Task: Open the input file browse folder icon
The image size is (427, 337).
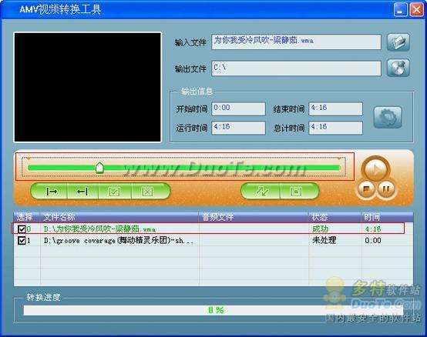Action: (x=398, y=42)
